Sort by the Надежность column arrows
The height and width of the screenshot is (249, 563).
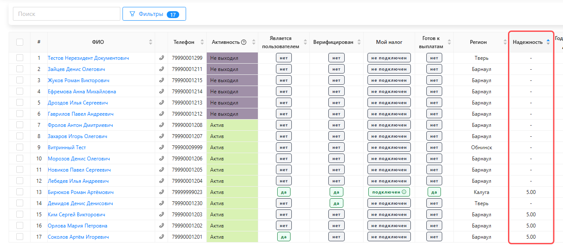click(548, 42)
